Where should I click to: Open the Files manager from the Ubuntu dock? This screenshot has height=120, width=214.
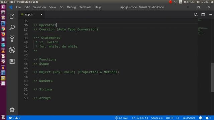3,18
